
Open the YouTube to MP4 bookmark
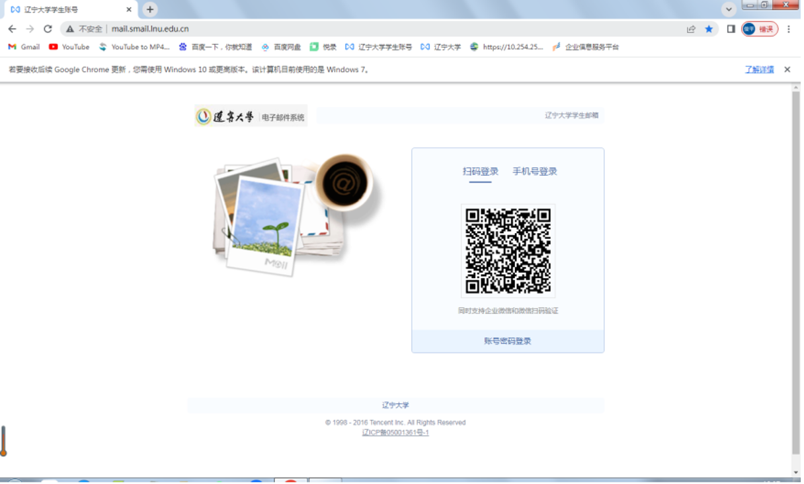click(134, 47)
